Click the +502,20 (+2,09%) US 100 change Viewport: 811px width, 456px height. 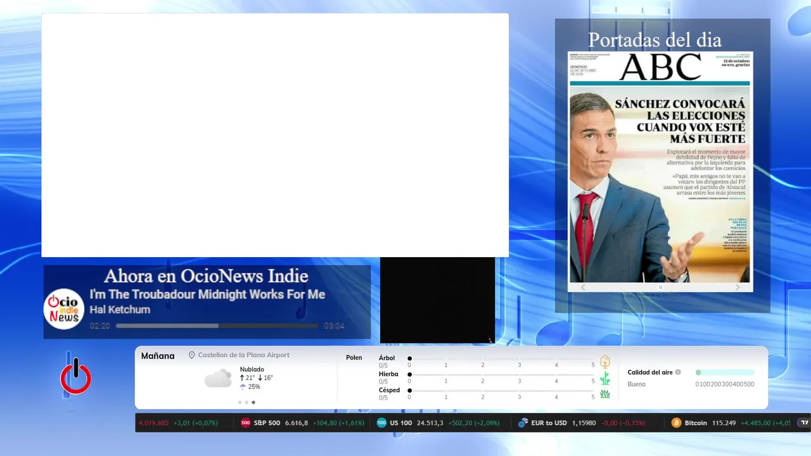coord(474,422)
